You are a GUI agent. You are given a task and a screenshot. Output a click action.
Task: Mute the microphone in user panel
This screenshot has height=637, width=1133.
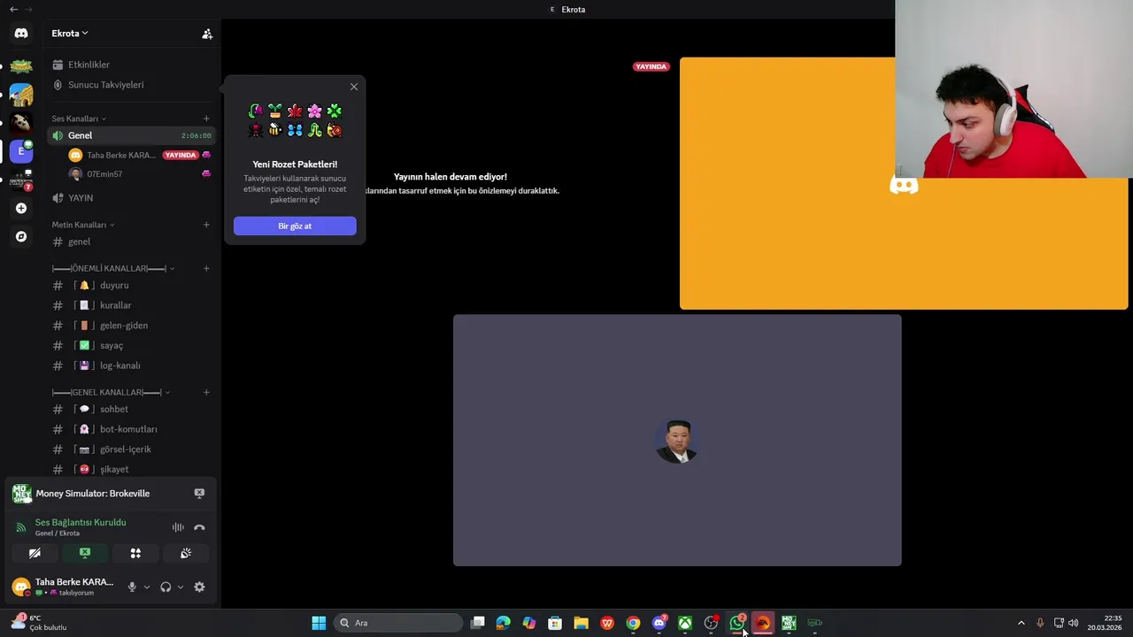(x=132, y=587)
